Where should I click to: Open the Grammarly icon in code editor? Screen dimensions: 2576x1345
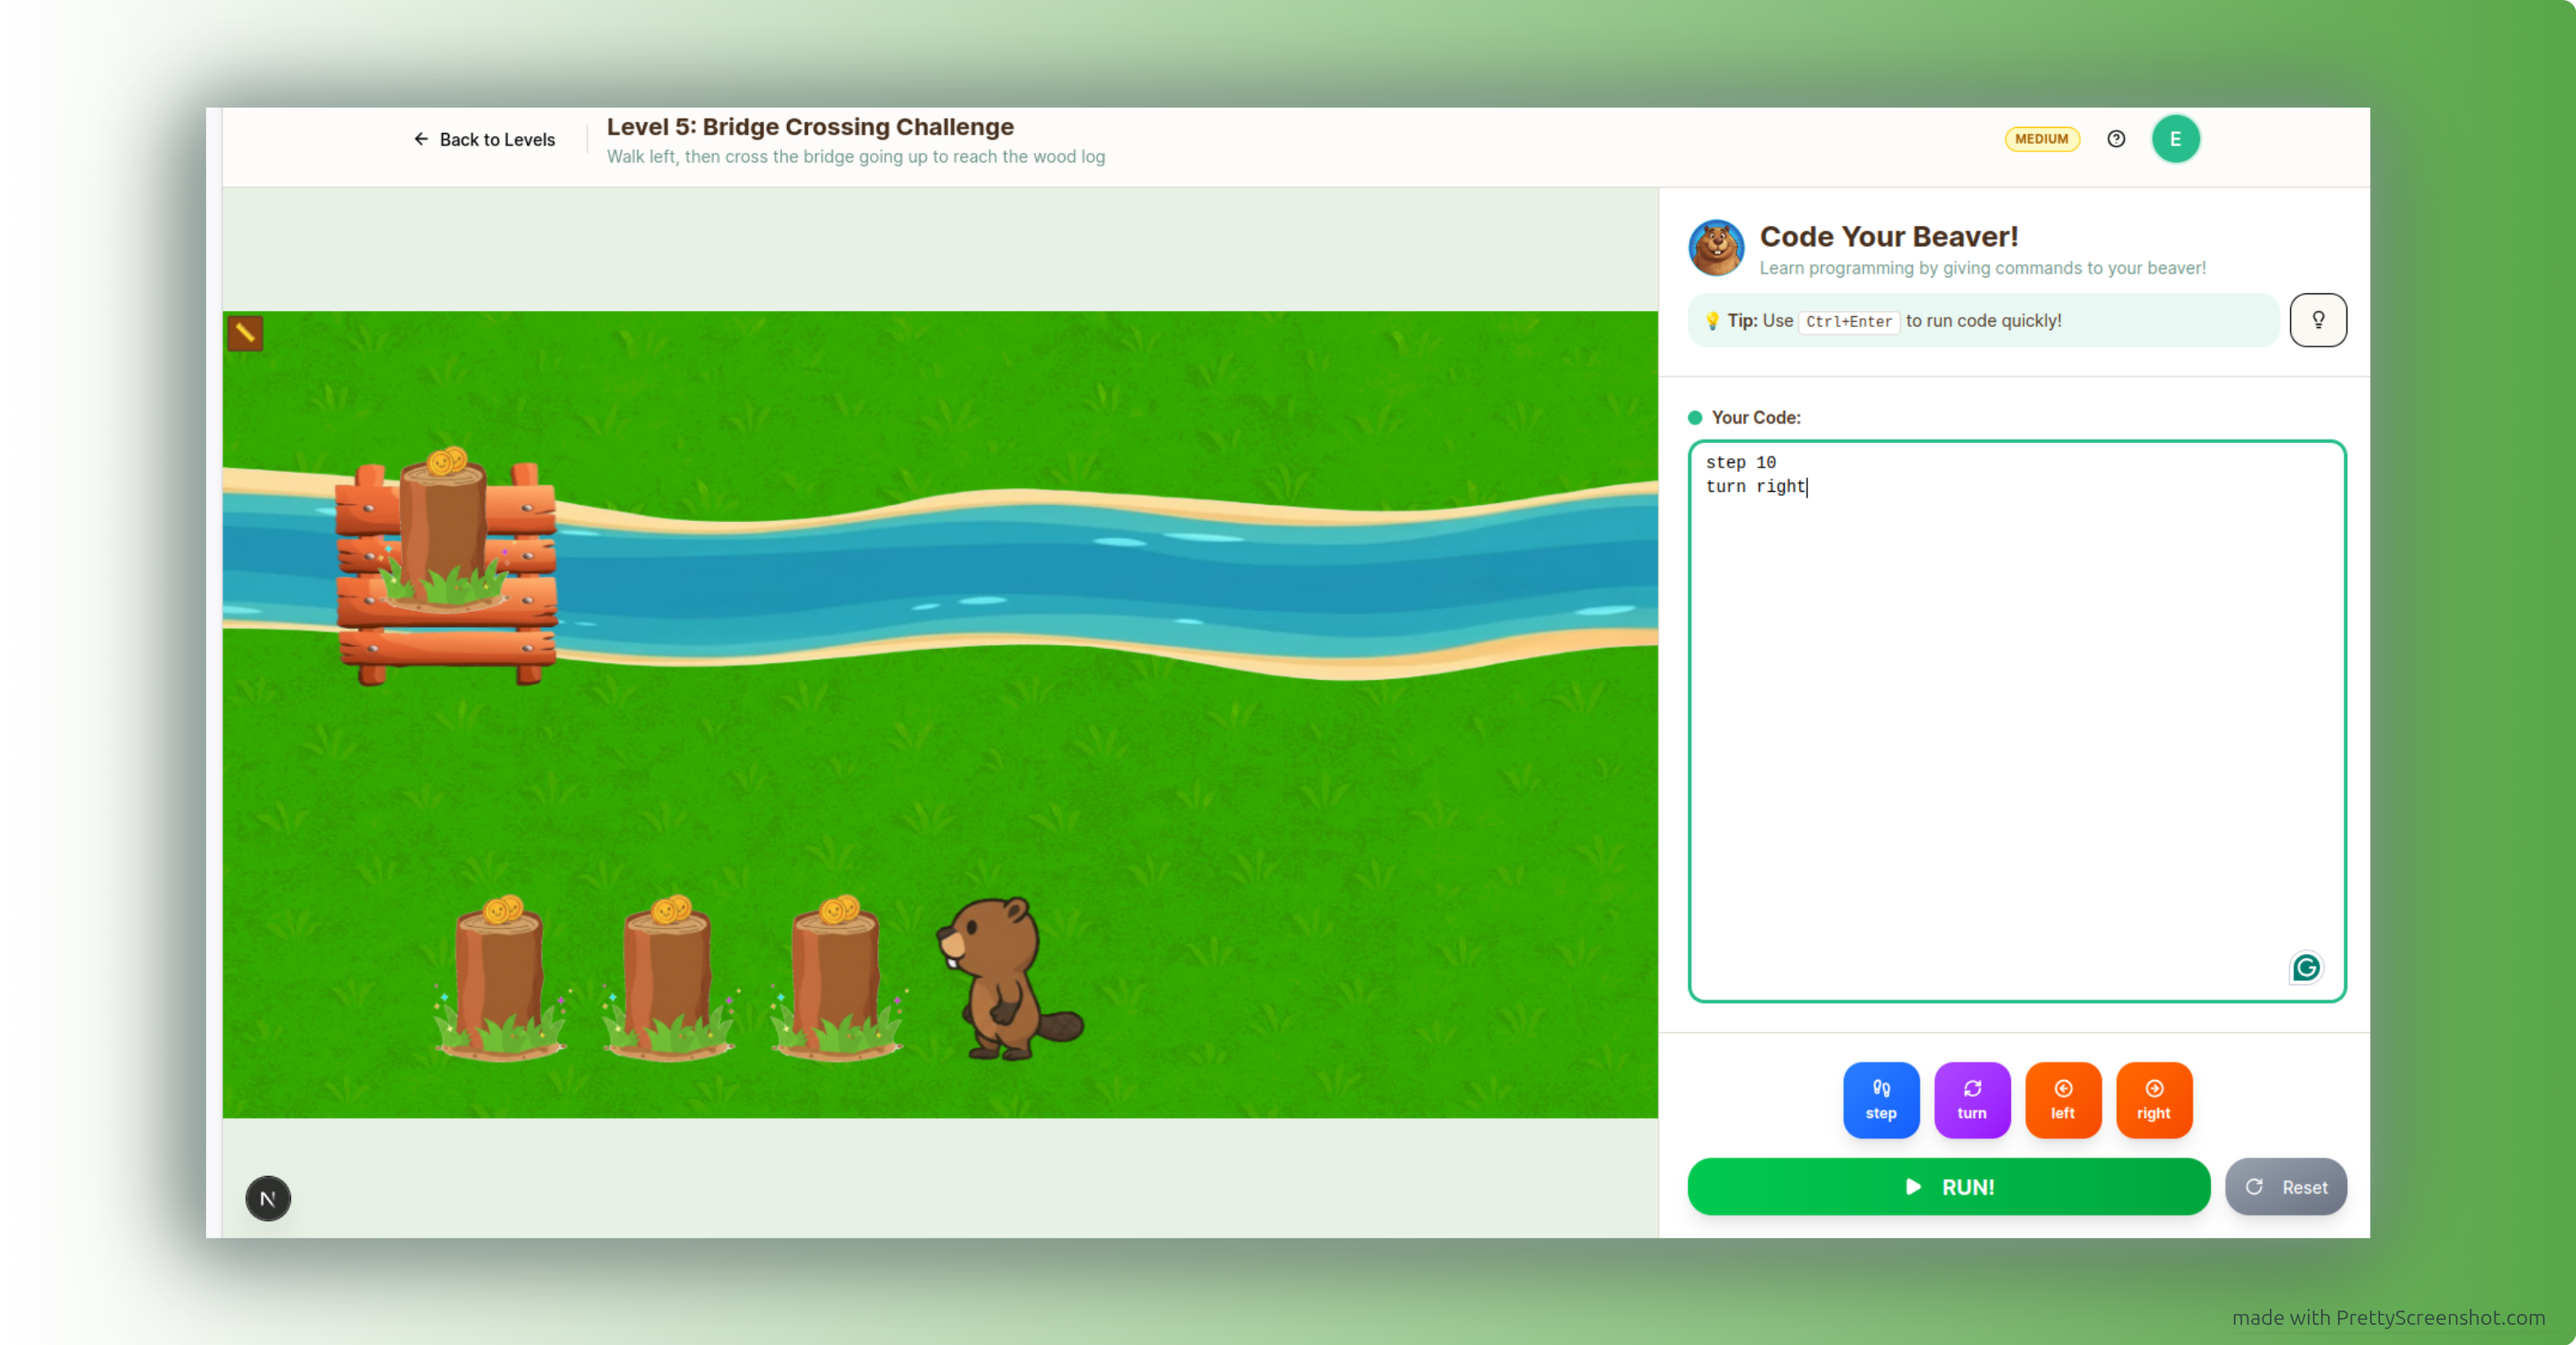[2306, 967]
